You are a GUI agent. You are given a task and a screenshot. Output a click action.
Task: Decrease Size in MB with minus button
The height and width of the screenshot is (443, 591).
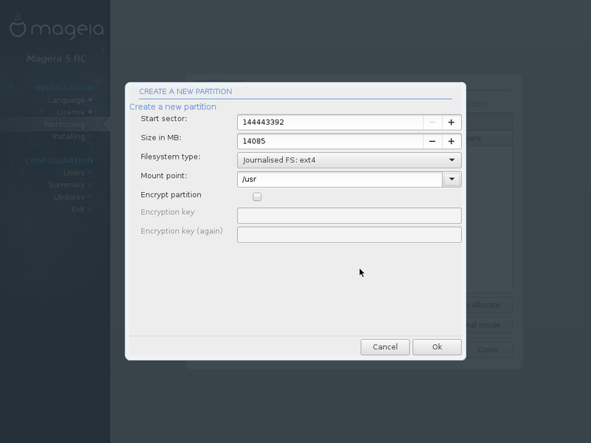click(x=432, y=141)
